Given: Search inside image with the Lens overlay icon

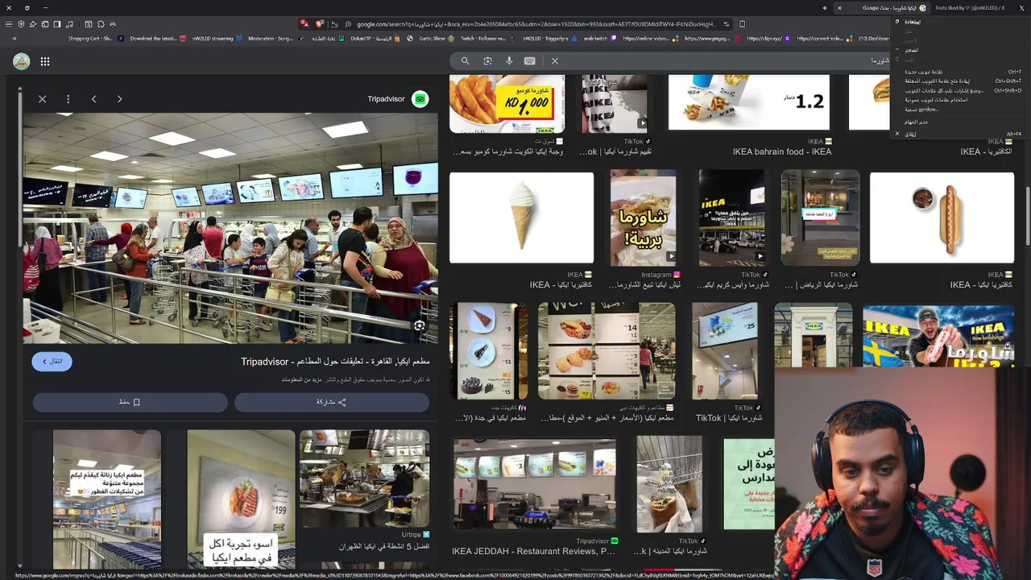Looking at the screenshot, I should 420,325.
